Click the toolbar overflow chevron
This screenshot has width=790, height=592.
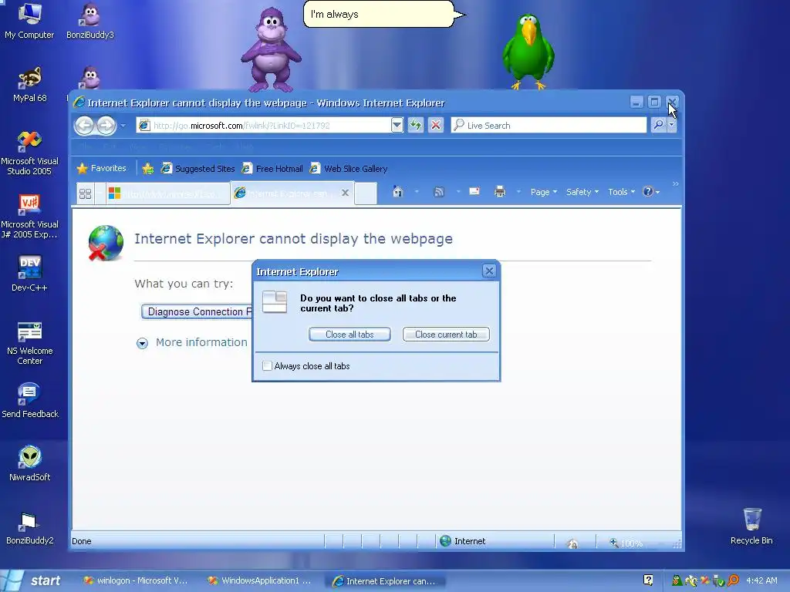point(676,184)
